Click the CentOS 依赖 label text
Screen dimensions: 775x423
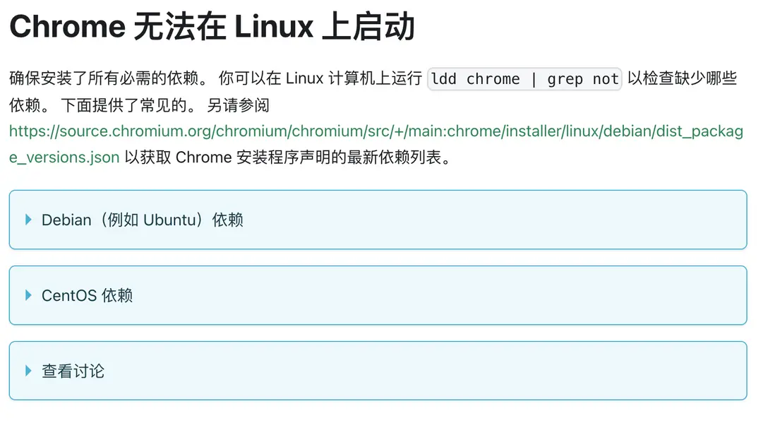[x=87, y=295]
